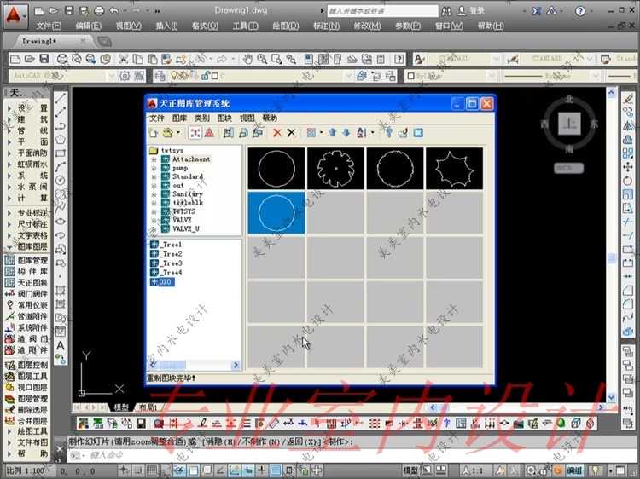
Task: Open the 图库 menu in library window
Action: coord(179,118)
